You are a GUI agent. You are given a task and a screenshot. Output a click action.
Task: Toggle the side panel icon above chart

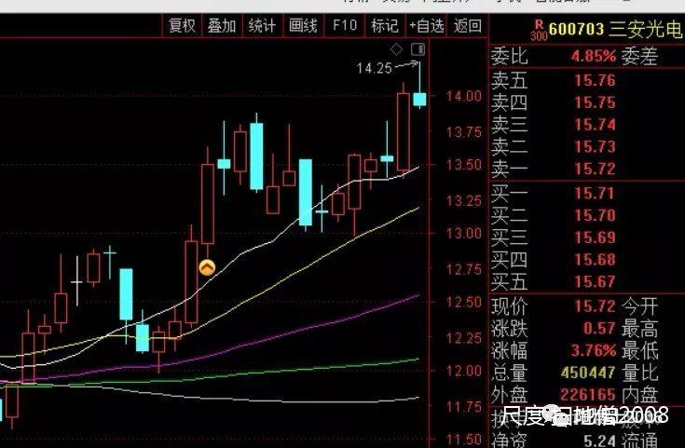(x=418, y=49)
